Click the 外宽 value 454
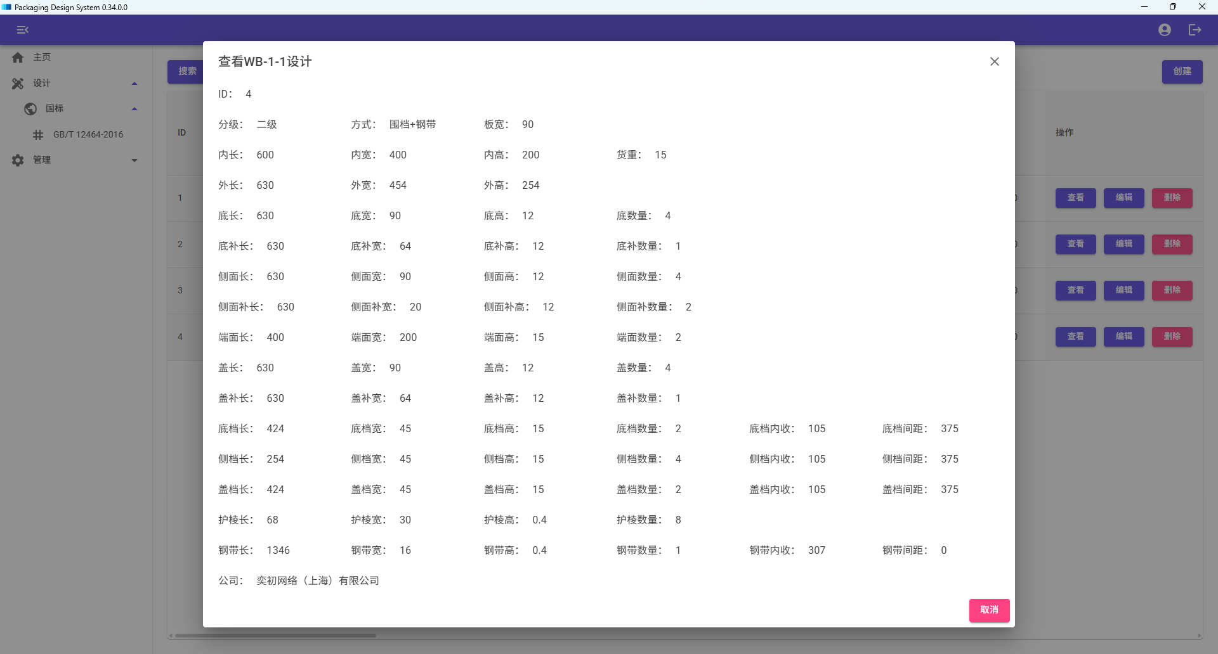 pos(398,185)
